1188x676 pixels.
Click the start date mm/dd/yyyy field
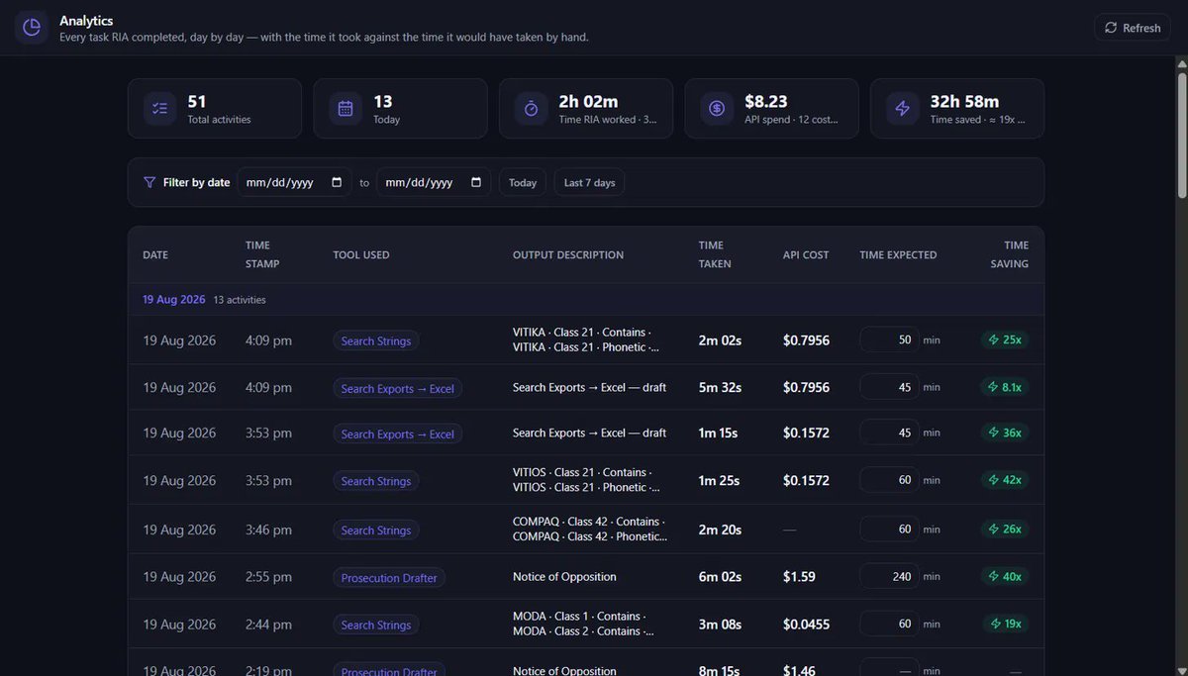click(294, 182)
